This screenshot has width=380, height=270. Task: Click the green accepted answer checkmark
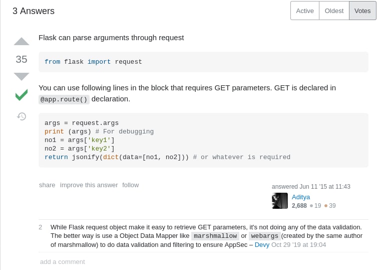(x=22, y=95)
